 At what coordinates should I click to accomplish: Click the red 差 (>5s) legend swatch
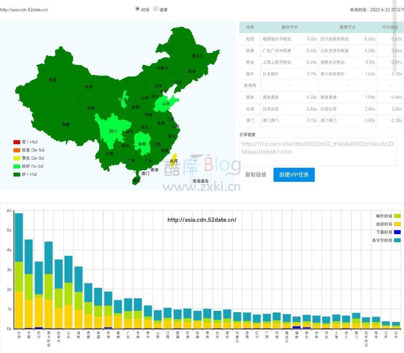pos(16,142)
